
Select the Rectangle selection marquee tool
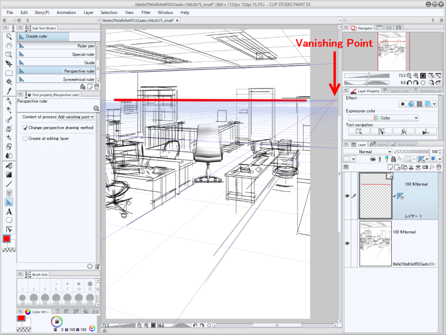click(x=9, y=73)
